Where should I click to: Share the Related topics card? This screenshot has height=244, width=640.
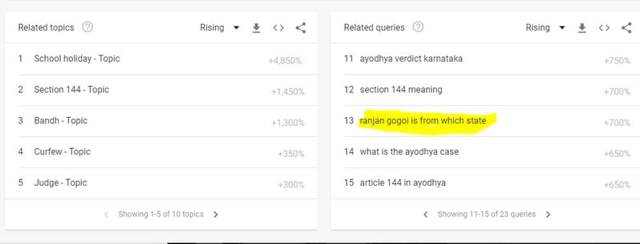(x=300, y=28)
